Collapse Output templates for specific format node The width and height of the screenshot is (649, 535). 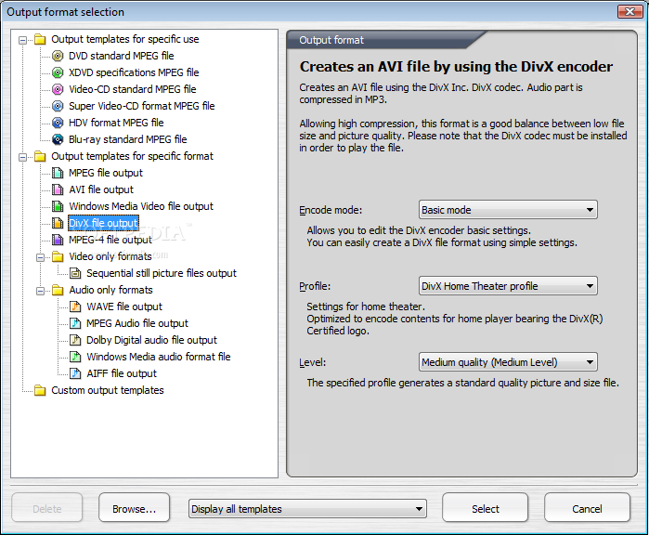point(23,157)
